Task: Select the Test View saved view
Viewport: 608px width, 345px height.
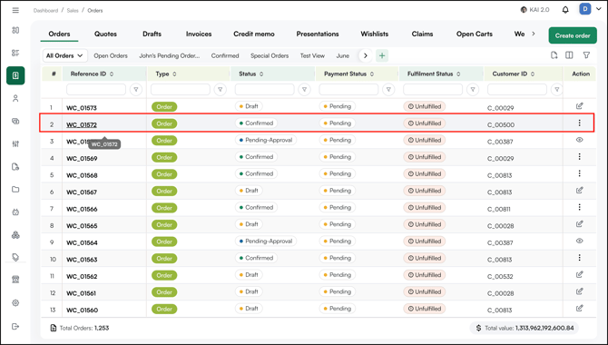Action: 312,55
